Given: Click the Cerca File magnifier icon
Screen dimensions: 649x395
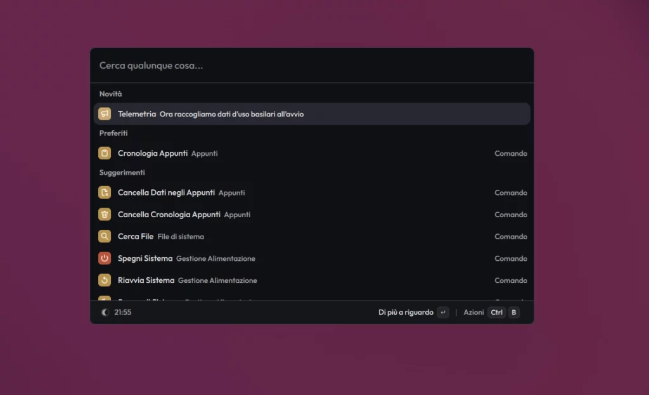Looking at the screenshot, I should pyautogui.click(x=105, y=236).
